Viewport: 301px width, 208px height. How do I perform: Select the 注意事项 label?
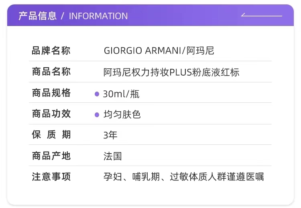51,176
